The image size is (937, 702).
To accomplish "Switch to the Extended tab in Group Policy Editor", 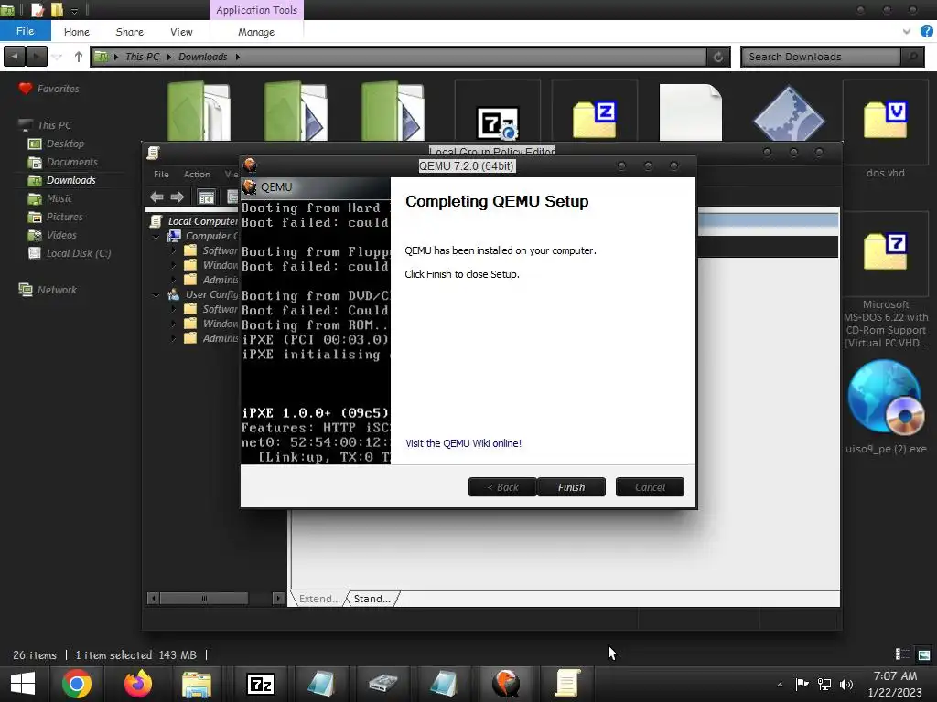I will [318, 599].
